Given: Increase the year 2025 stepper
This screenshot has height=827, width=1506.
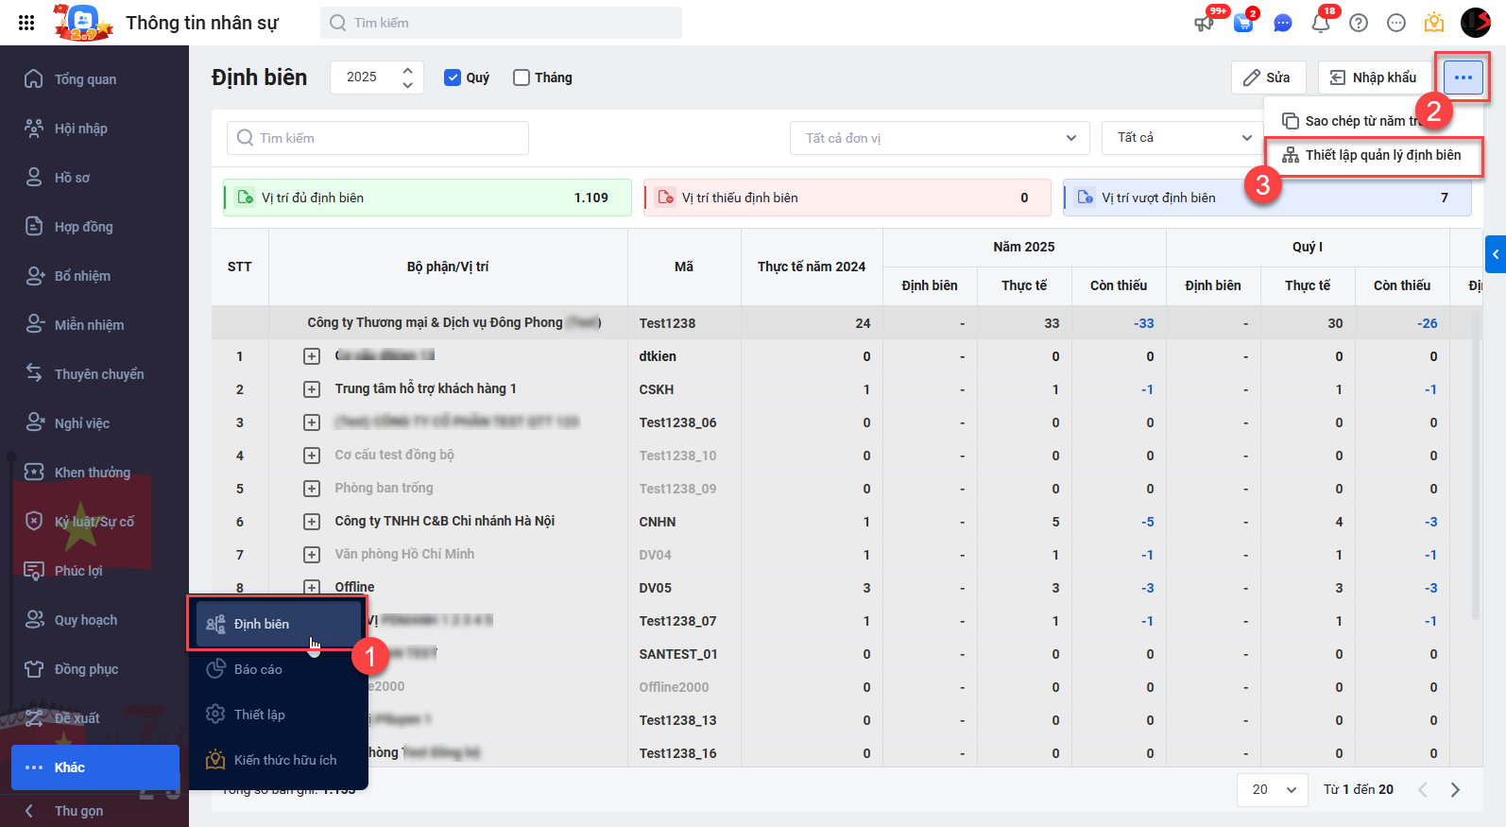Looking at the screenshot, I should tap(407, 70).
